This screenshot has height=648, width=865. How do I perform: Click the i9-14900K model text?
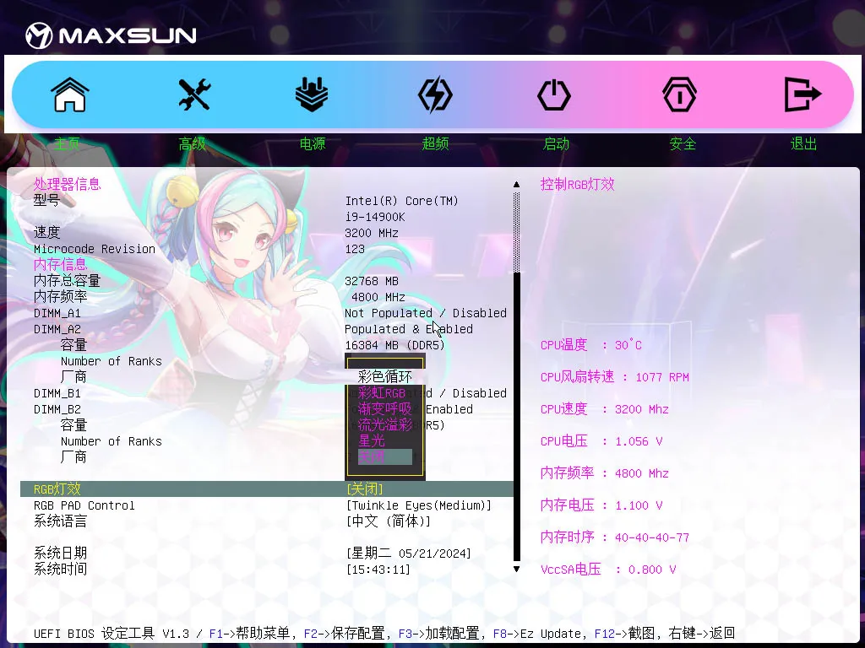pos(375,217)
